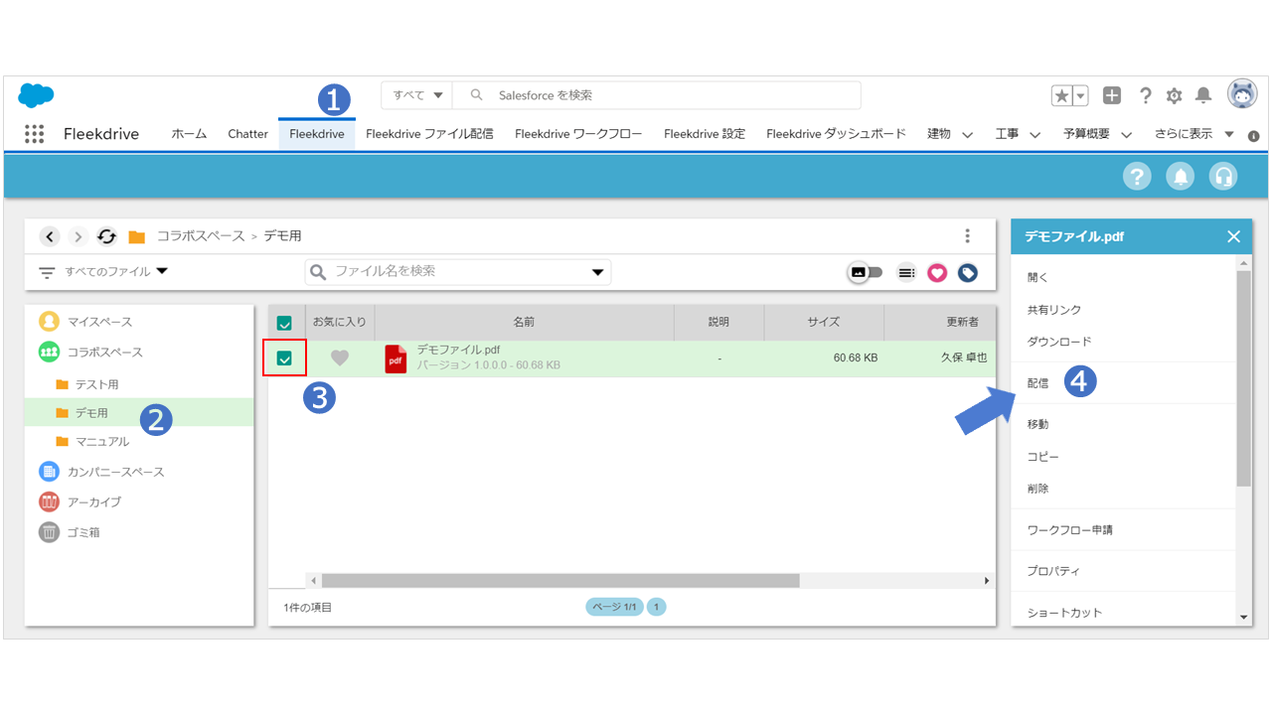The image size is (1272, 715).
Task: Open the notification bell in blue banner
Action: point(1181,176)
